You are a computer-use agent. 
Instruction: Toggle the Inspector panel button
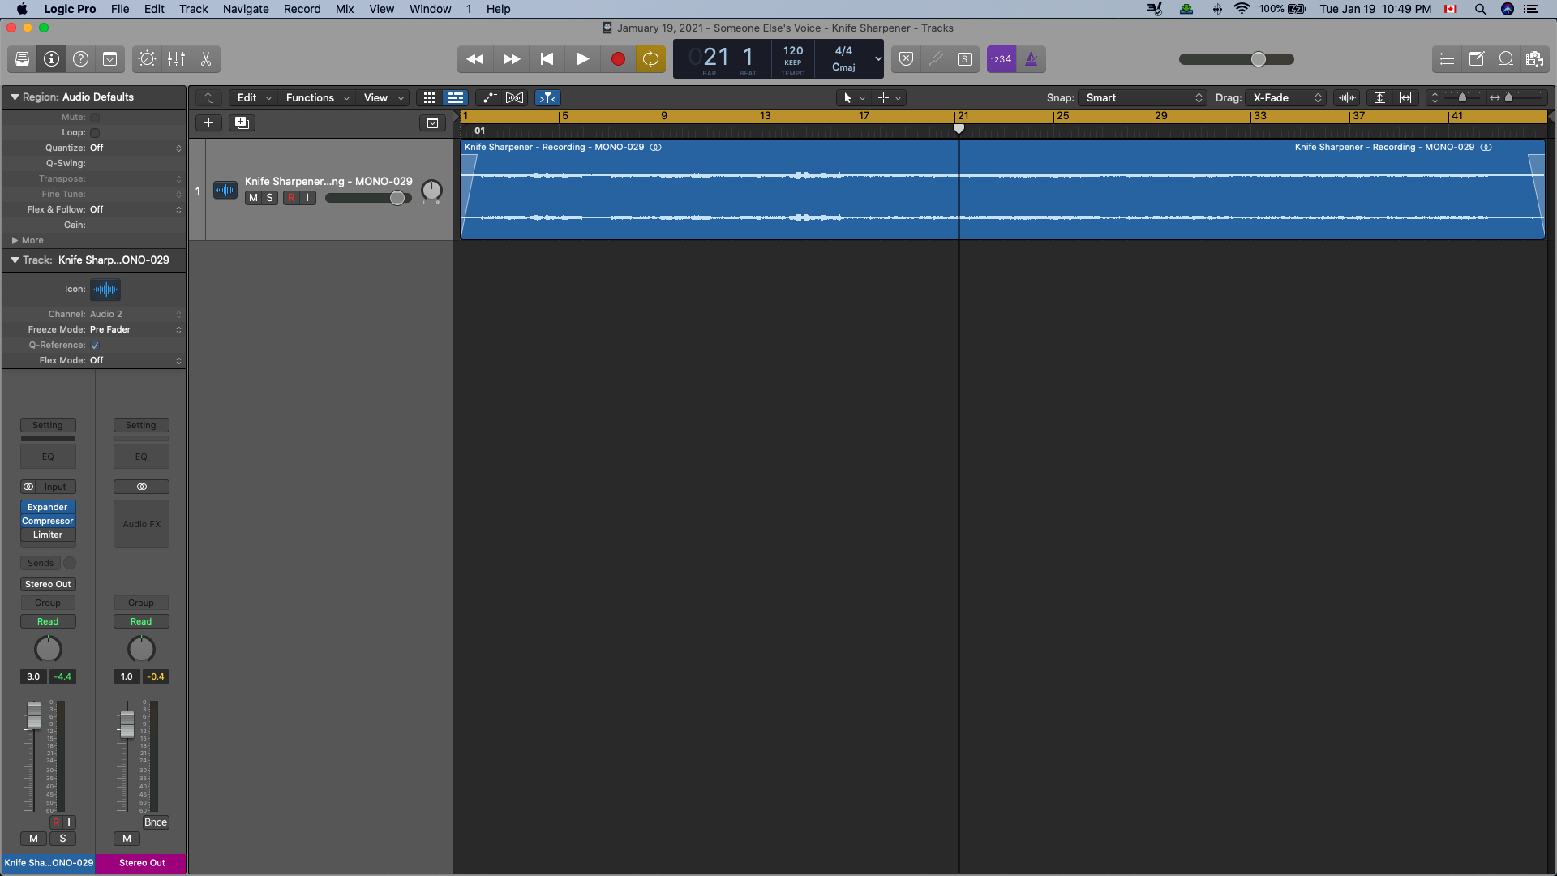[x=51, y=59]
